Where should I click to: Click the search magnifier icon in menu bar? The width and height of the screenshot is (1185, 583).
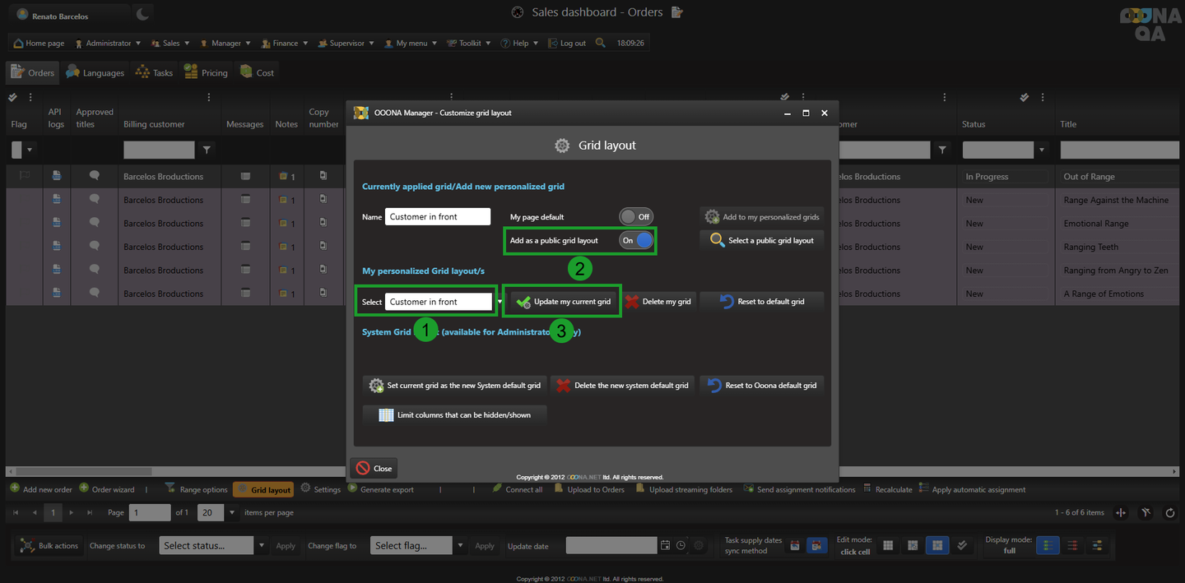[x=601, y=43]
